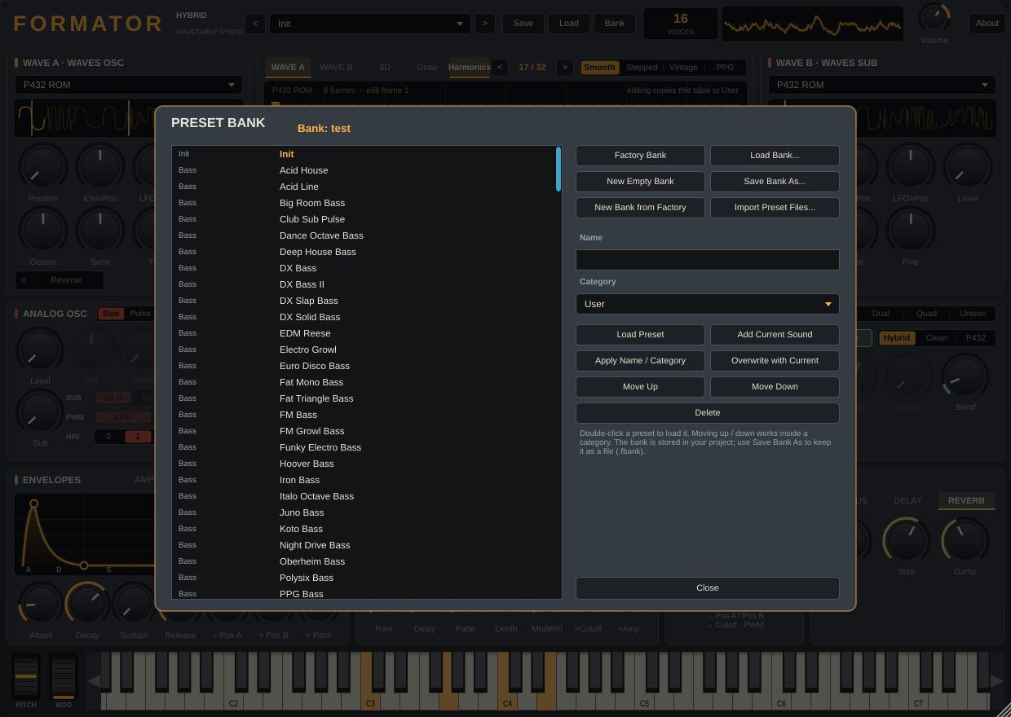Select the Euro Disco Bass preset
The height and width of the screenshot is (717, 1011).
364,366
